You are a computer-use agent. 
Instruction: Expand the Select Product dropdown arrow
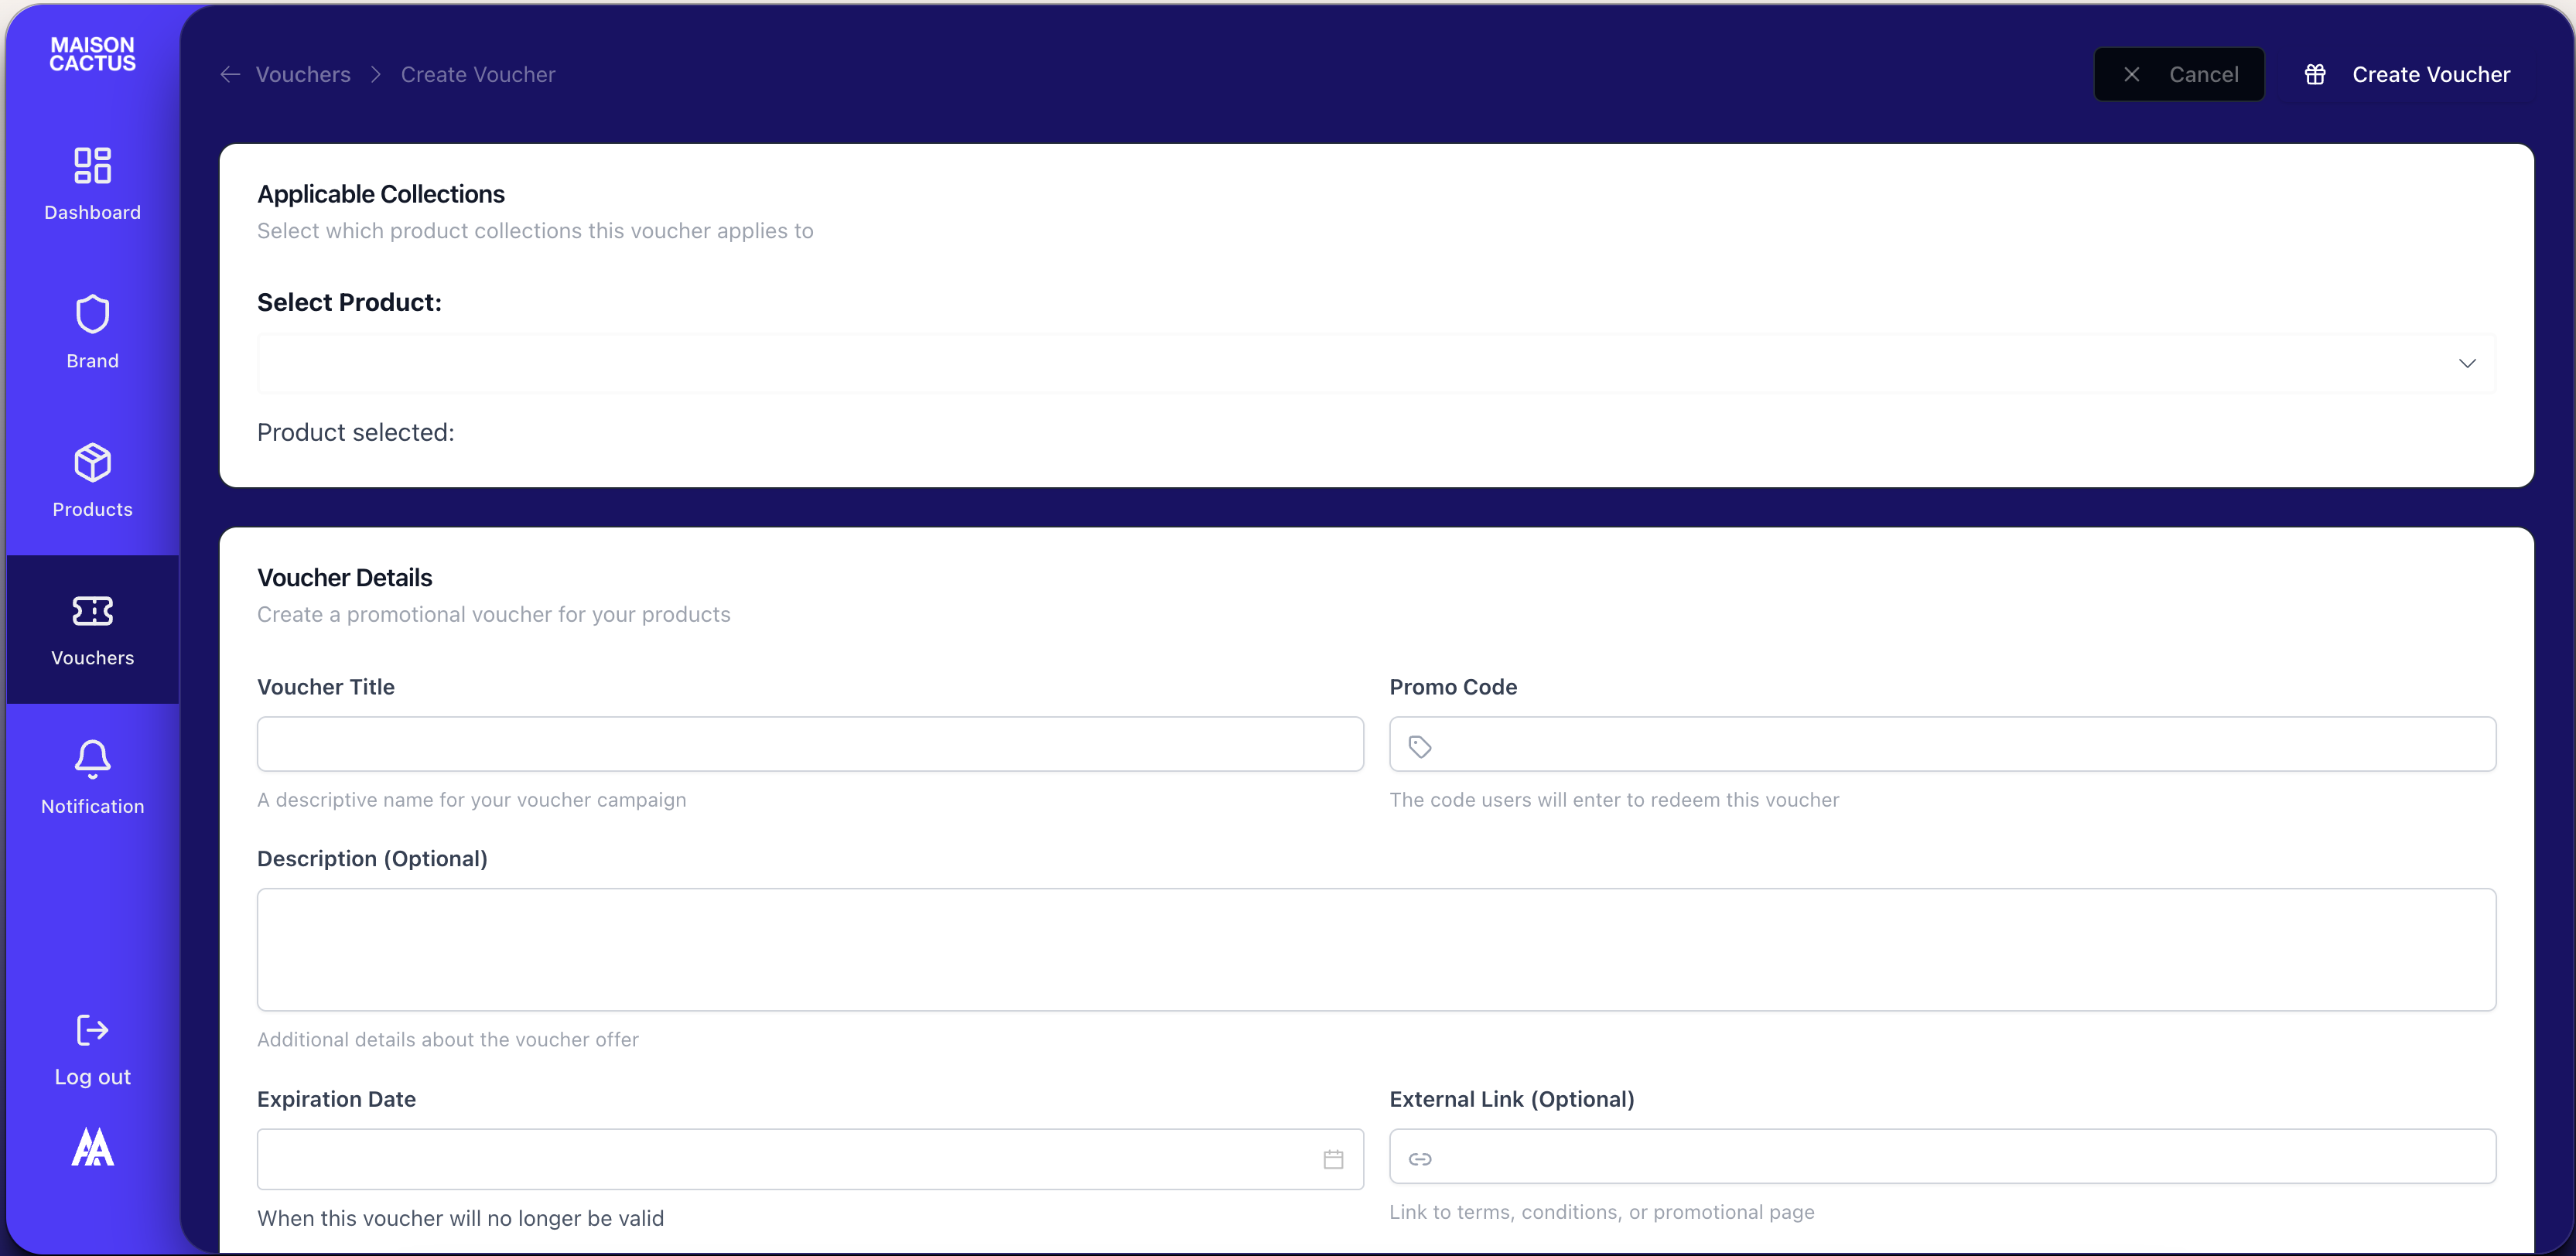point(2467,363)
